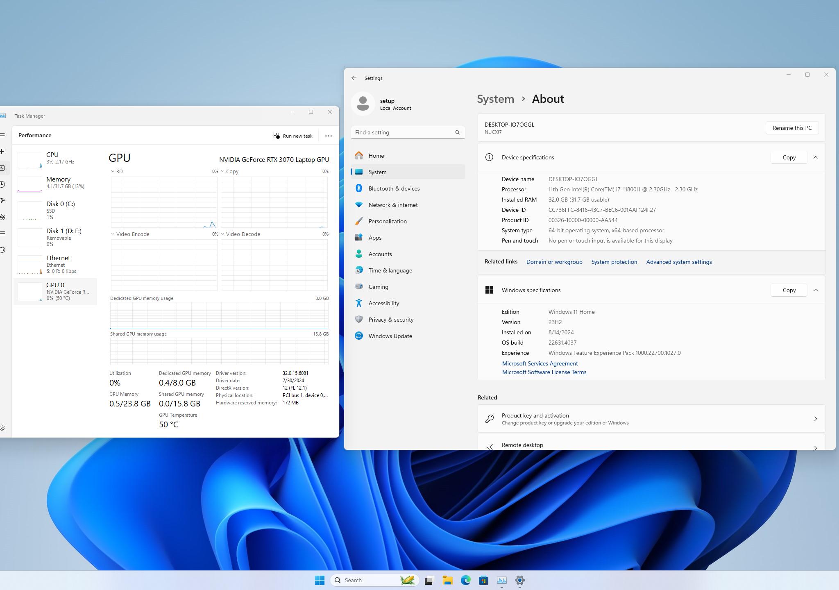This screenshot has width=839, height=590.
Task: Open Task View from taskbar
Action: coord(429,580)
